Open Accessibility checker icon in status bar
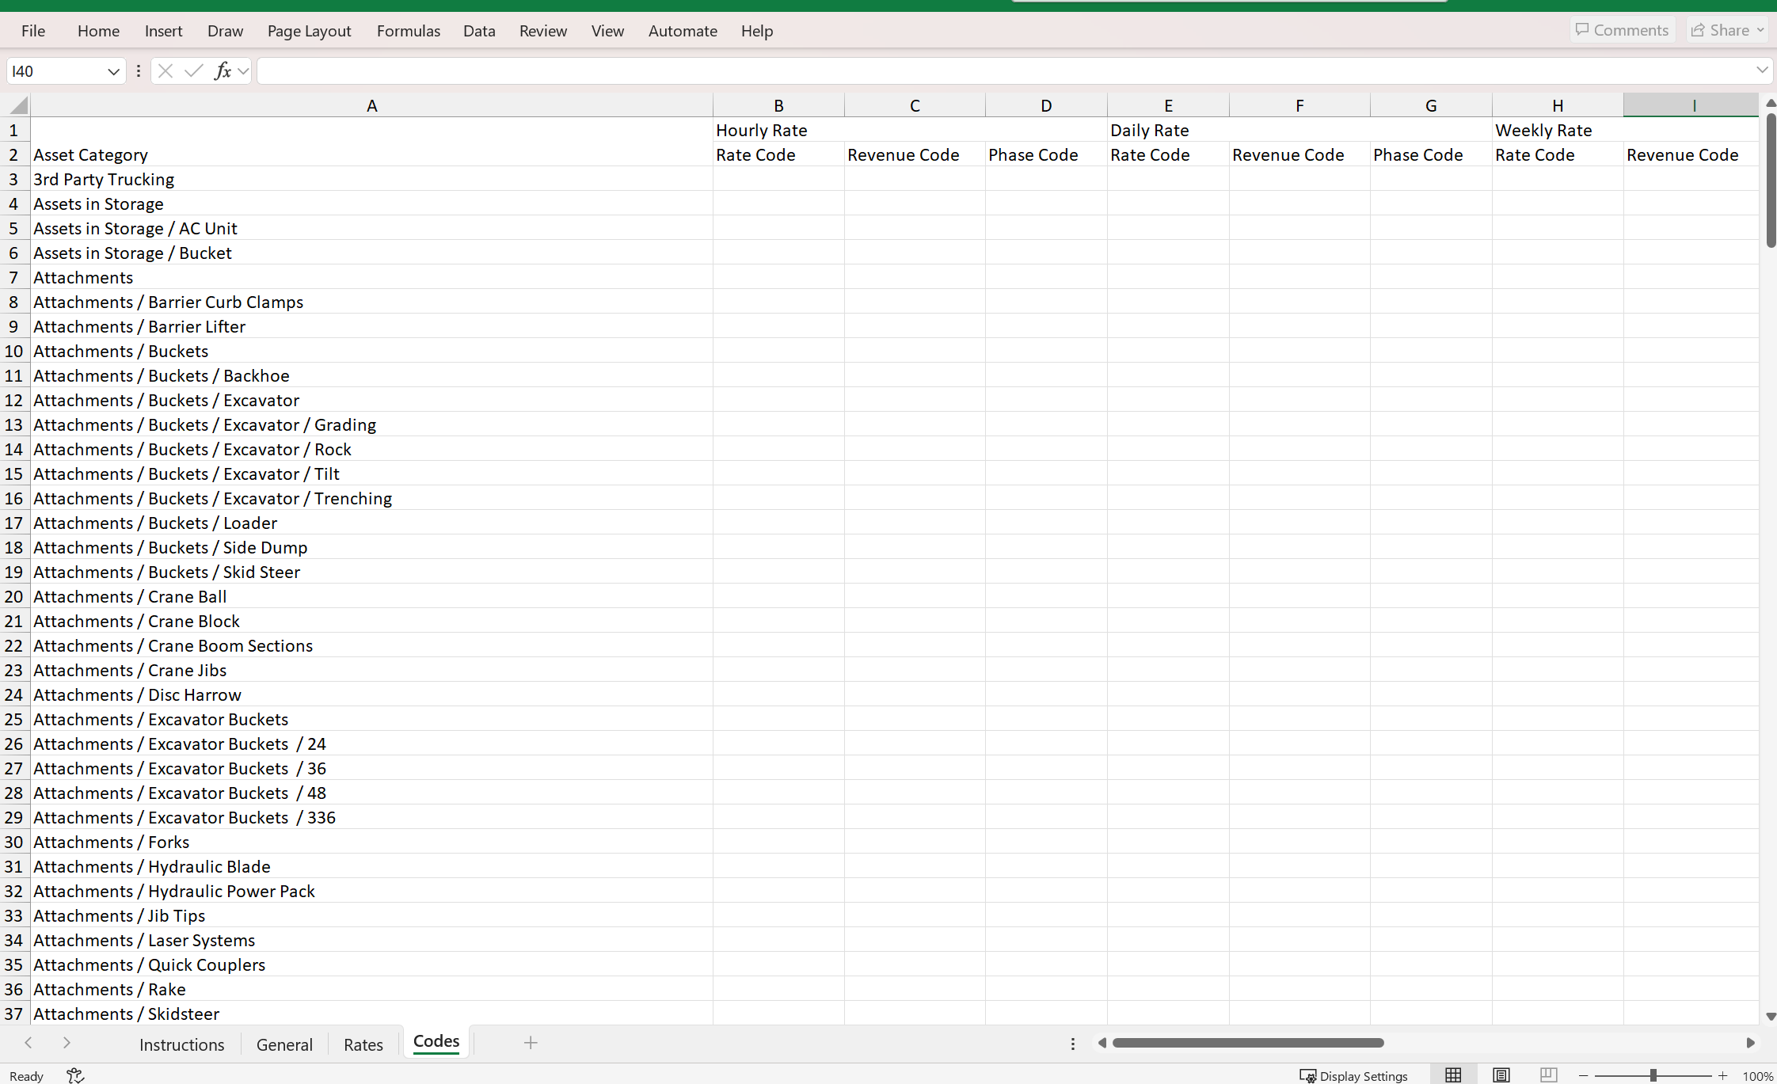This screenshot has width=1777, height=1084. point(75,1075)
